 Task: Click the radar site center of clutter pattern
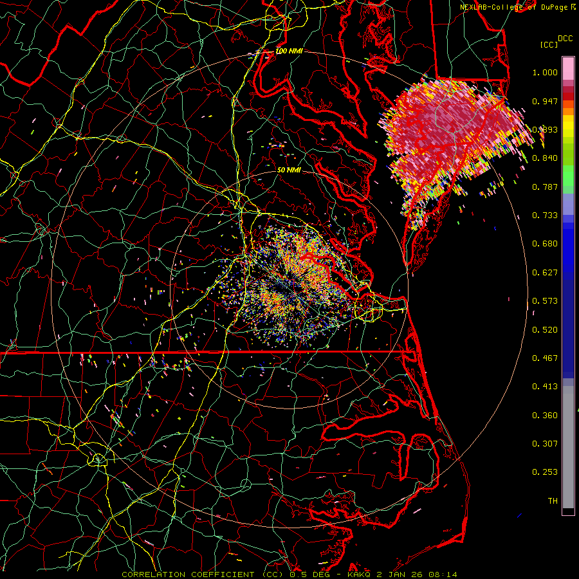289,289
